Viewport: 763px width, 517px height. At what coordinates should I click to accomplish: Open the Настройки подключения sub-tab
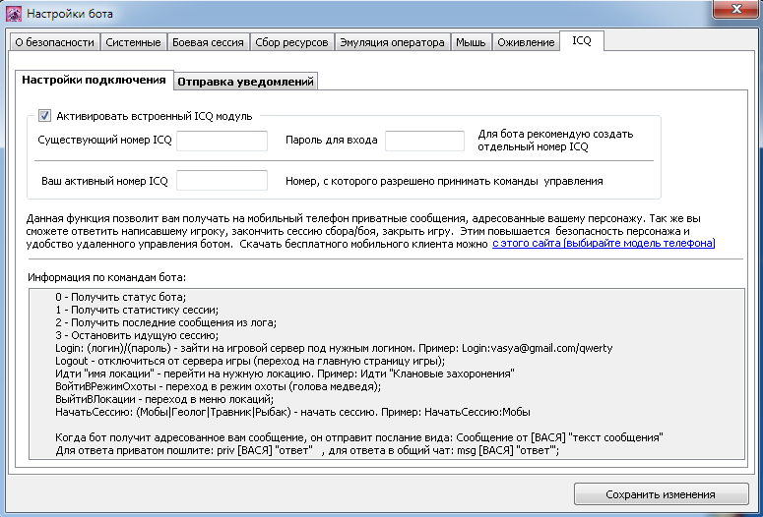point(94,80)
